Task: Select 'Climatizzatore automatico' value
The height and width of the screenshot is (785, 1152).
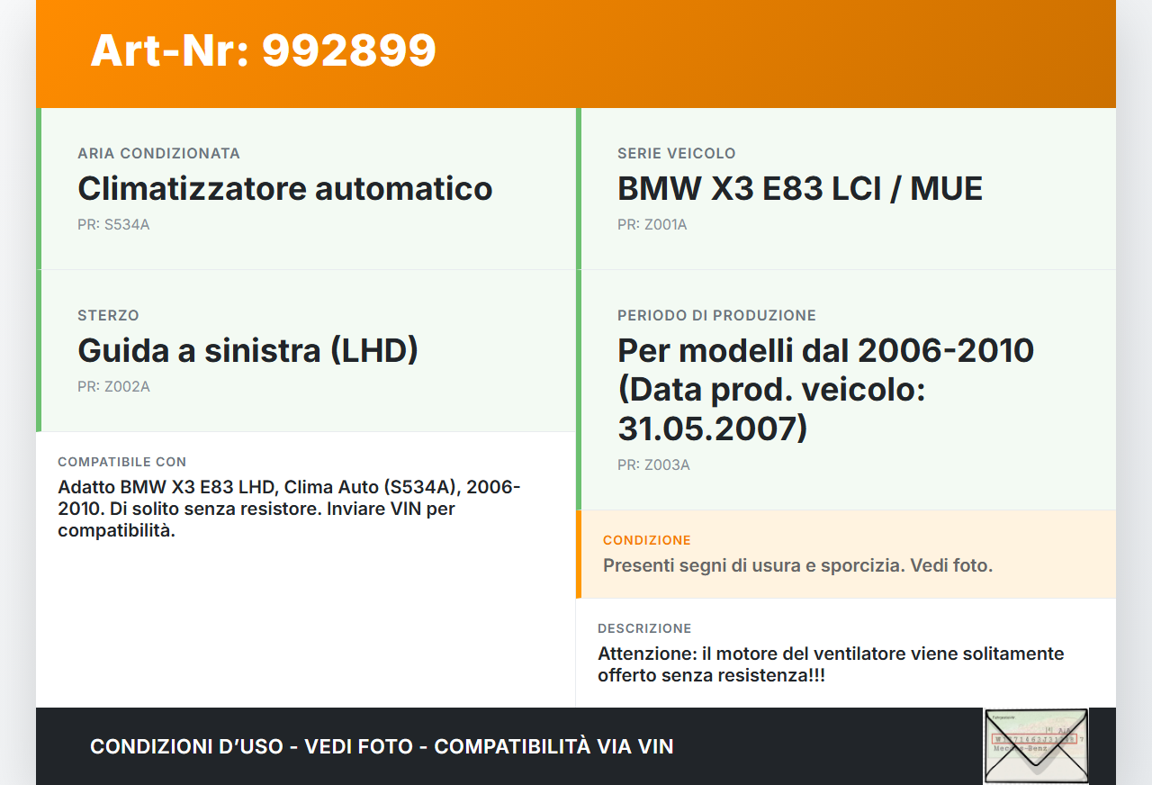Action: pos(284,189)
